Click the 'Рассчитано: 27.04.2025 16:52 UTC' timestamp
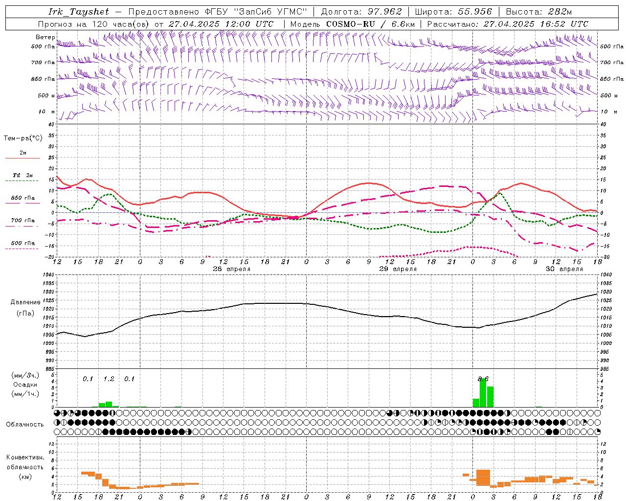Viewport: 626px width, 501px height. coord(508,24)
